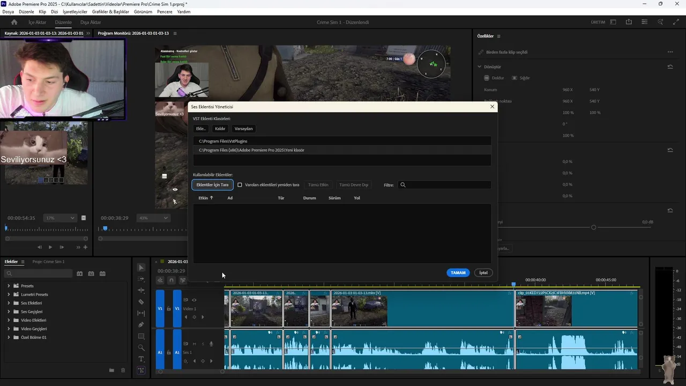
Task: Select the Zoom magnifier tool
Action: pos(141,347)
